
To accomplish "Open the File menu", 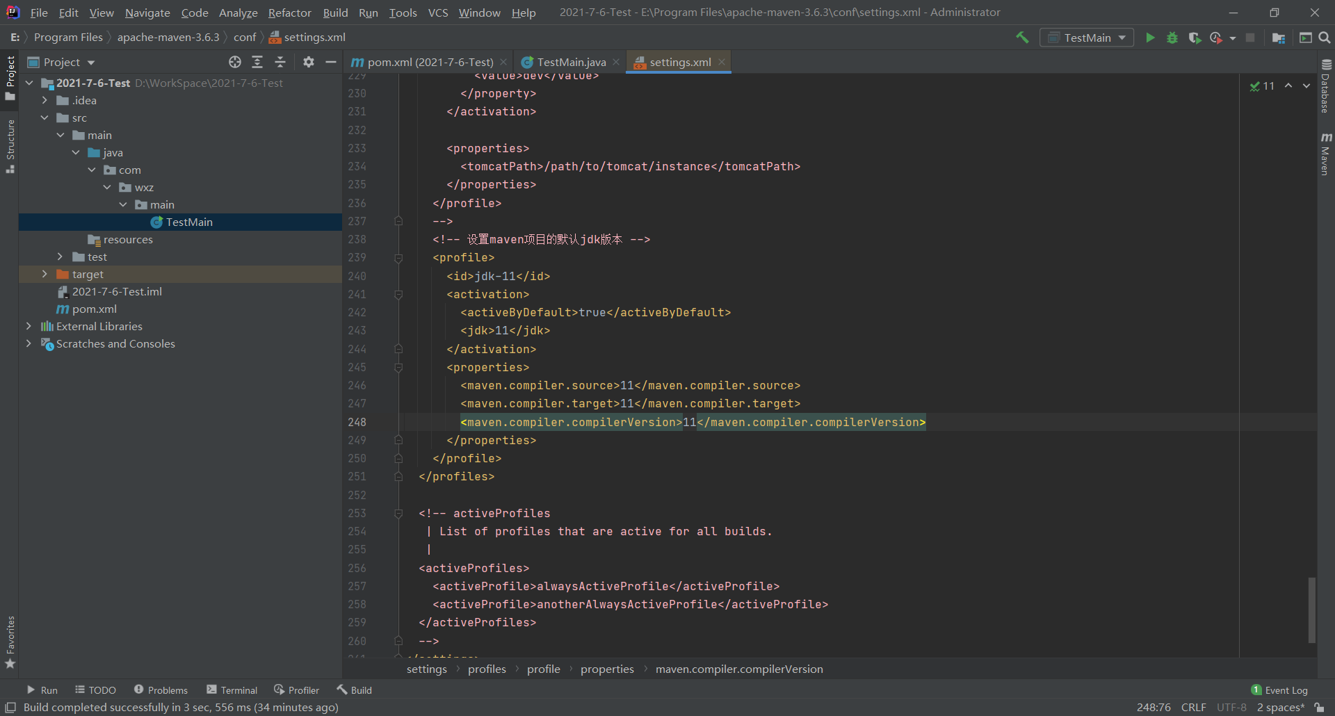I will pos(39,13).
